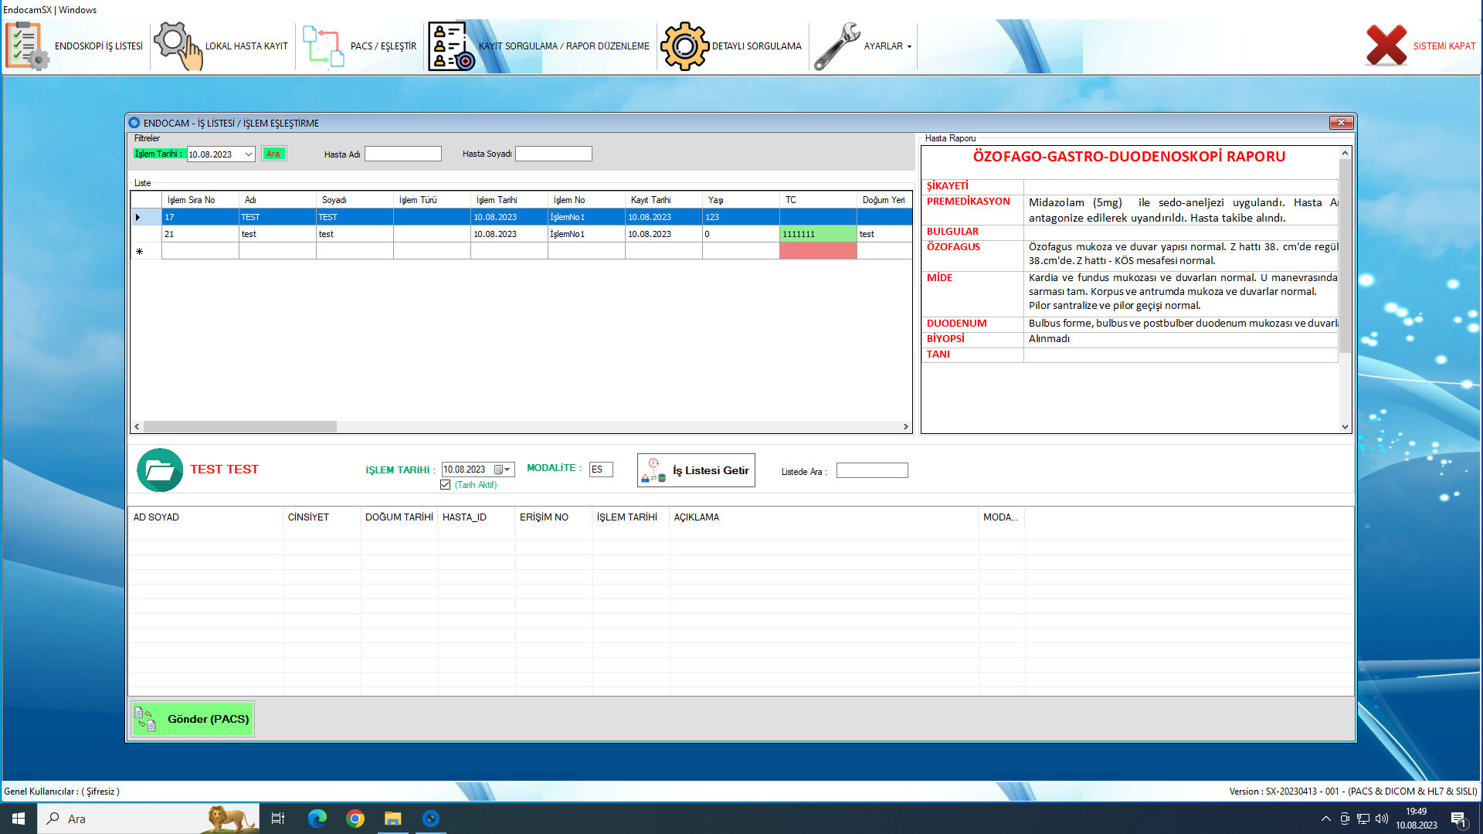The height and width of the screenshot is (834, 1483).
Task: Click the green folder patient icon
Action: tap(160, 470)
